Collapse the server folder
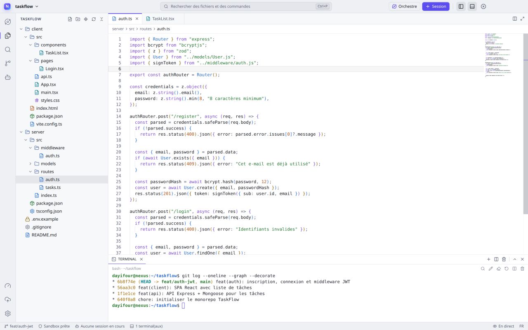This screenshot has width=528, height=330. (62, 132)
